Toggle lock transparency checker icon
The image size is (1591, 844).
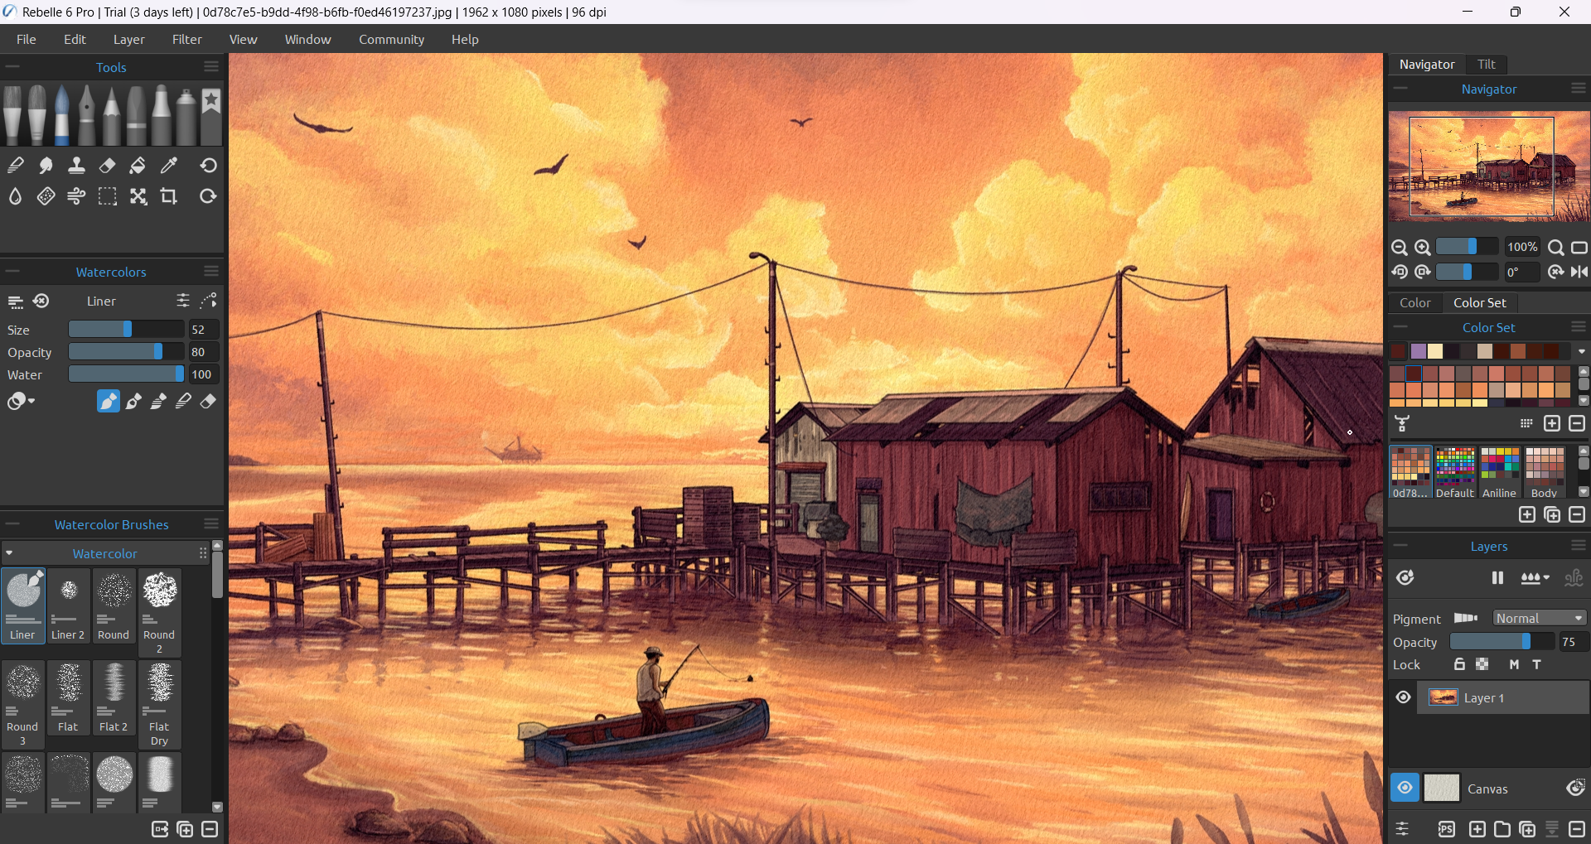[1482, 664]
